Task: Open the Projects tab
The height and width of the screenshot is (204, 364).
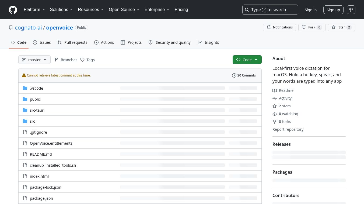Action: point(131,42)
